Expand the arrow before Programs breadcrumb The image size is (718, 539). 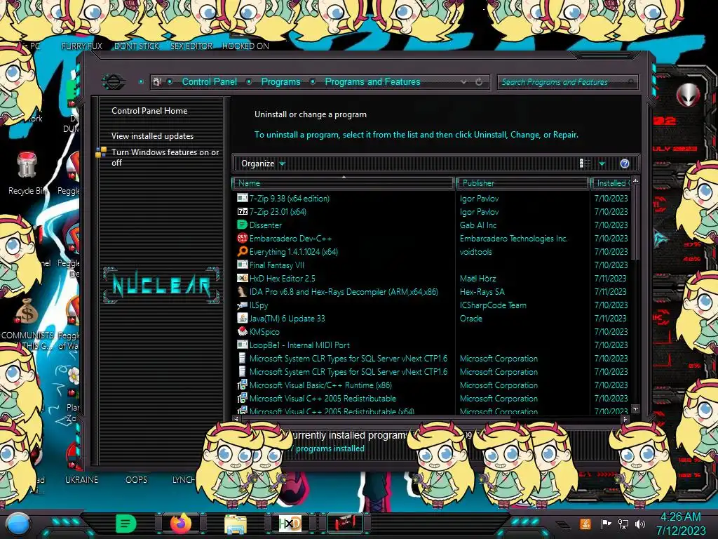[249, 81]
